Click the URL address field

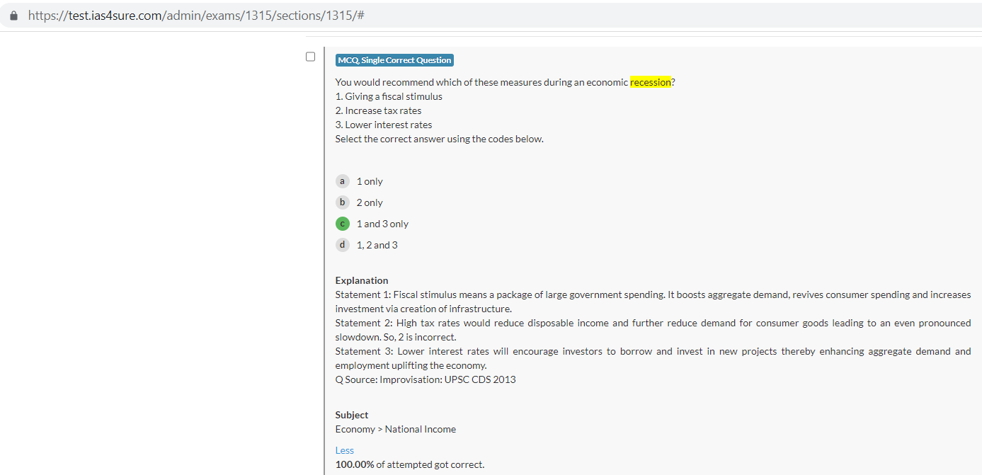196,16
